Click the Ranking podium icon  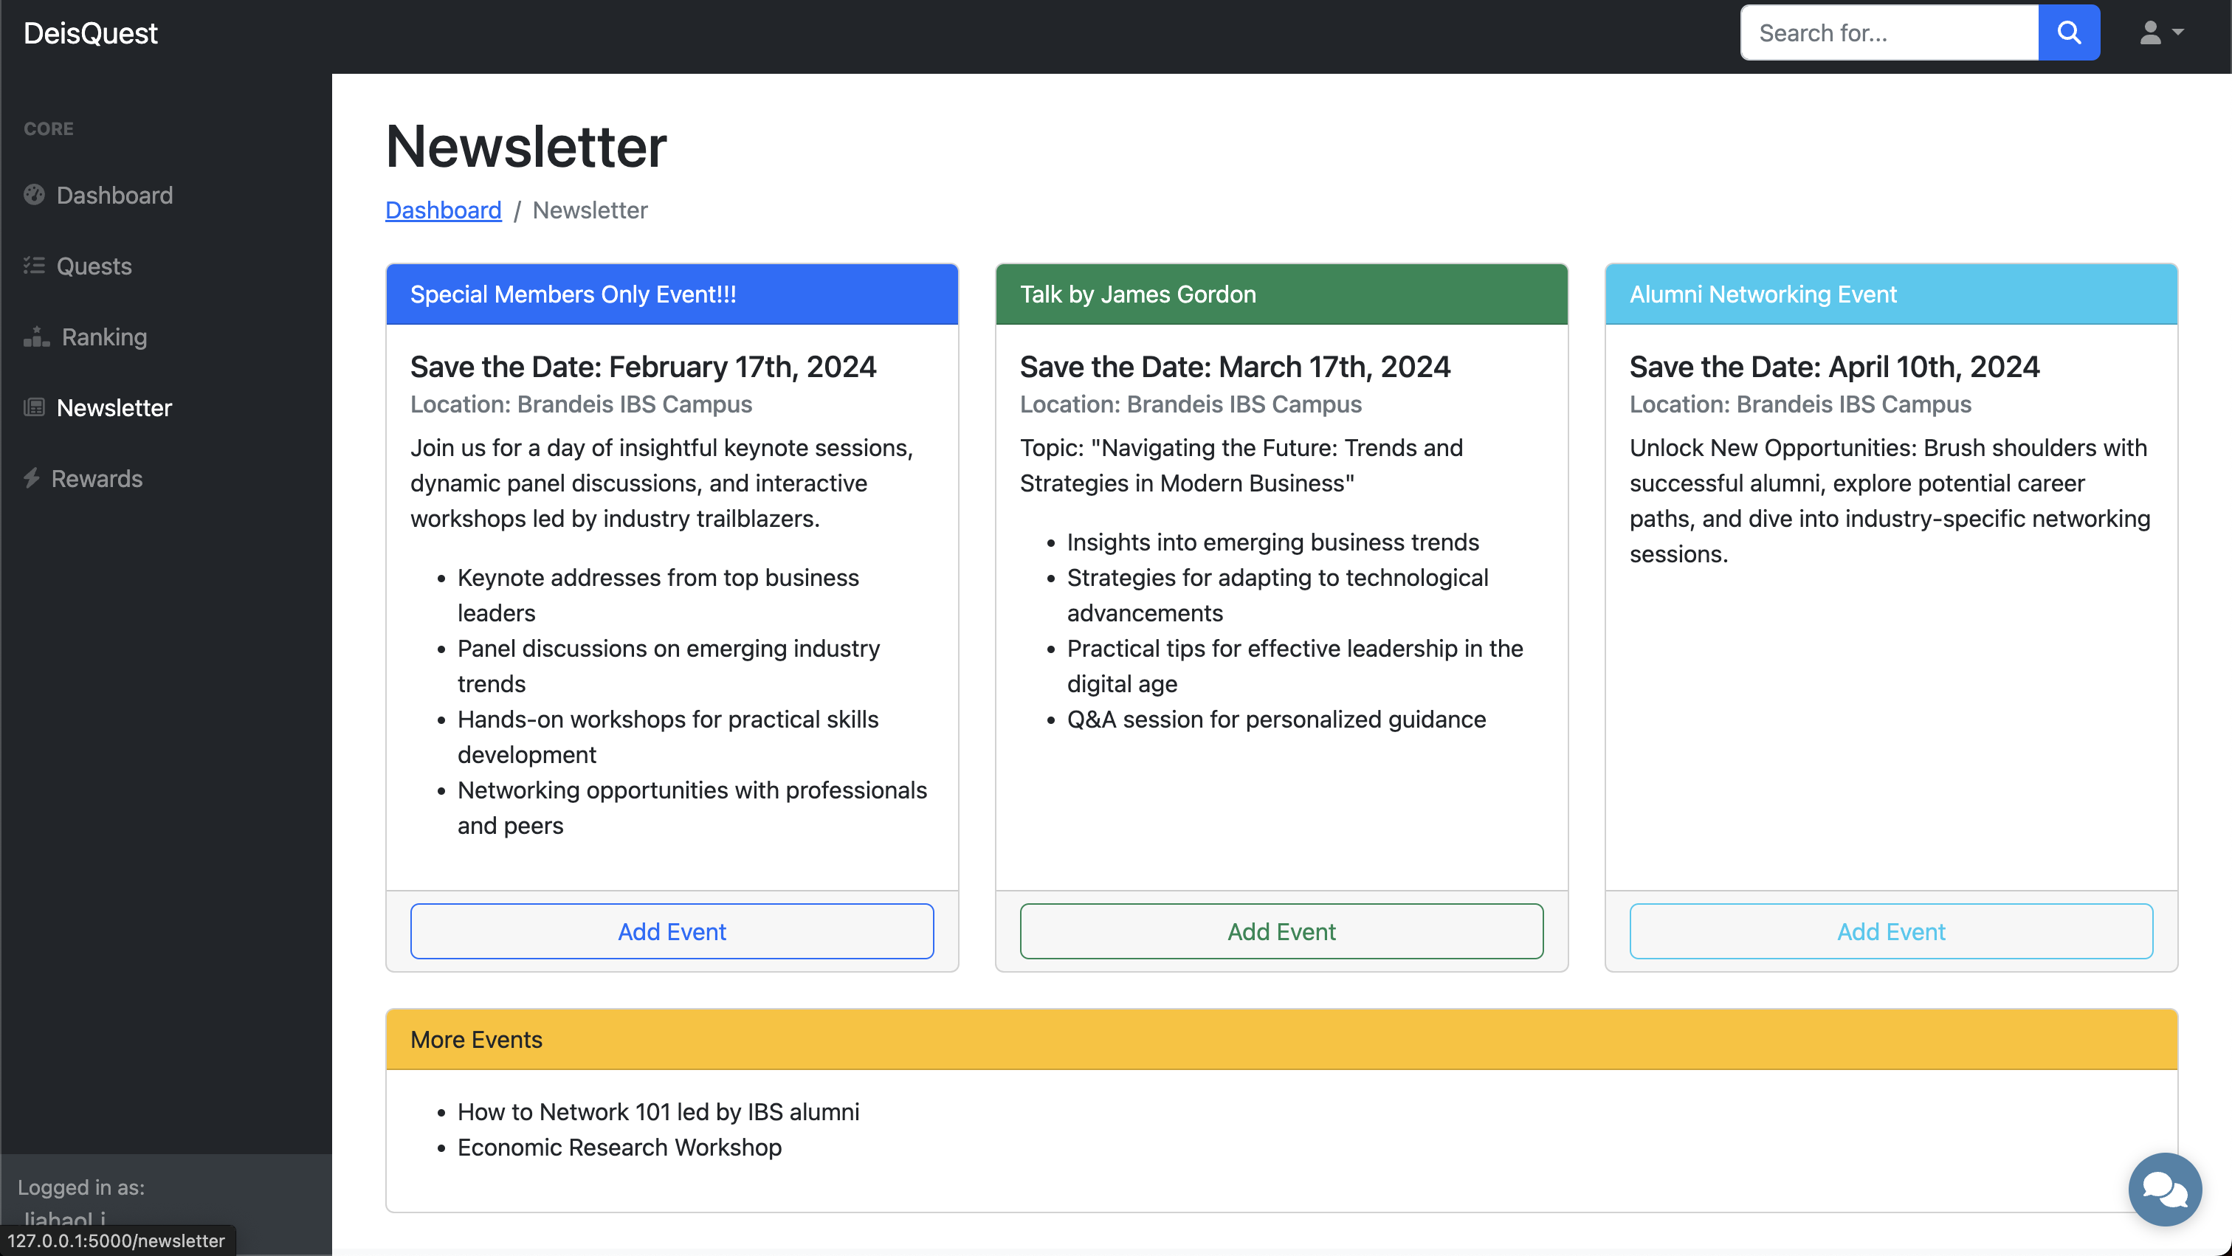pyautogui.click(x=35, y=337)
